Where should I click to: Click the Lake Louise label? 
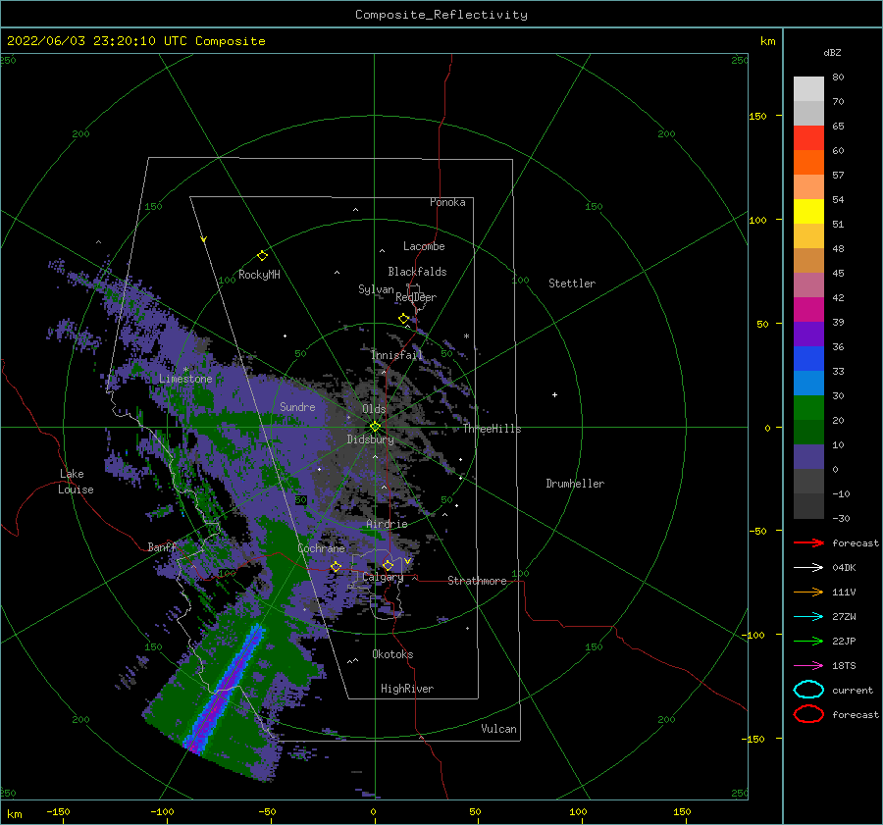pyautogui.click(x=76, y=482)
